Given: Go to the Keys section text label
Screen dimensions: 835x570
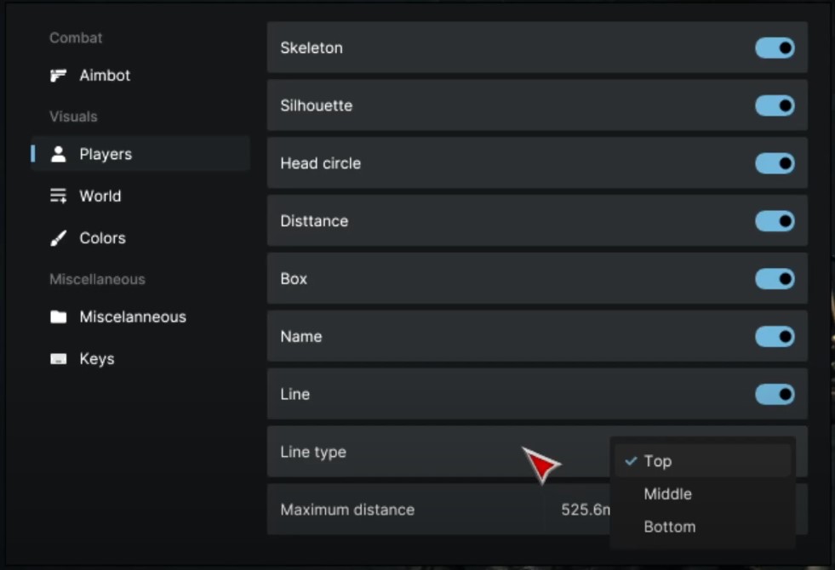Looking at the screenshot, I should (x=97, y=359).
